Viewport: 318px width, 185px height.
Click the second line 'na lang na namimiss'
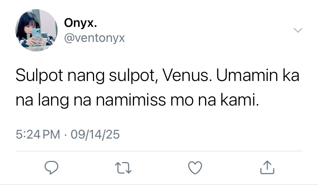point(91,100)
